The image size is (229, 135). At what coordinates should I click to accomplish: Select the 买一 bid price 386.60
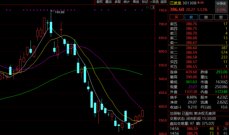(x=191, y=48)
